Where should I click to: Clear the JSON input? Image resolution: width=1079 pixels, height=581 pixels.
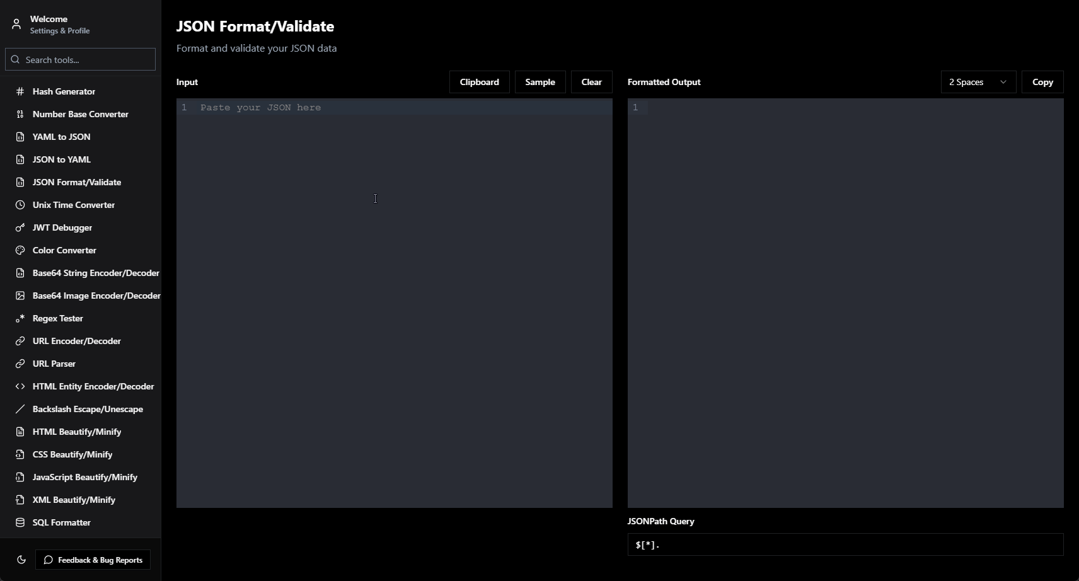[591, 82]
